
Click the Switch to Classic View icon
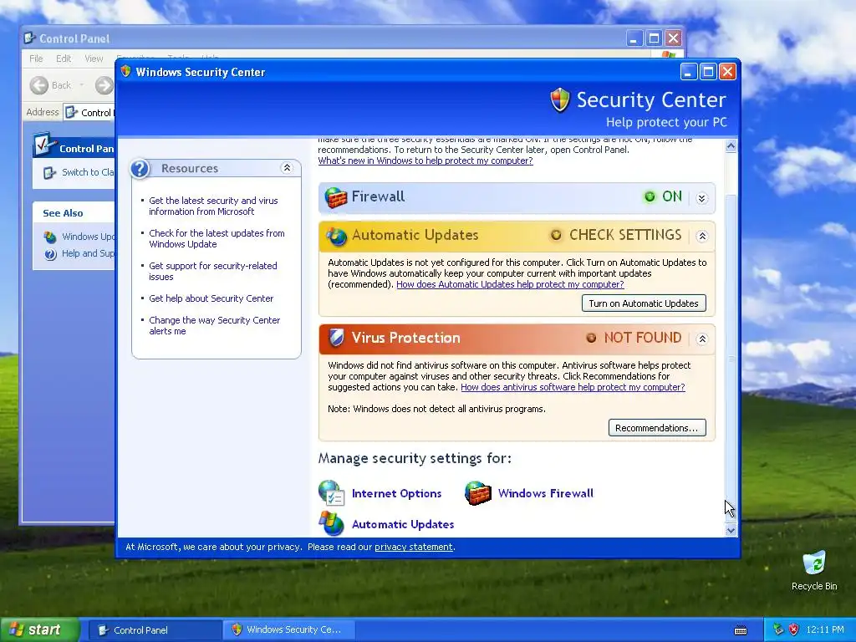coord(49,173)
